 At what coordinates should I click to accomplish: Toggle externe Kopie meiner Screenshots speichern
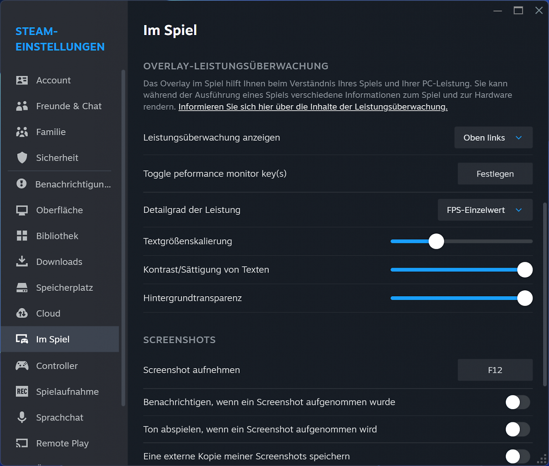click(518, 456)
